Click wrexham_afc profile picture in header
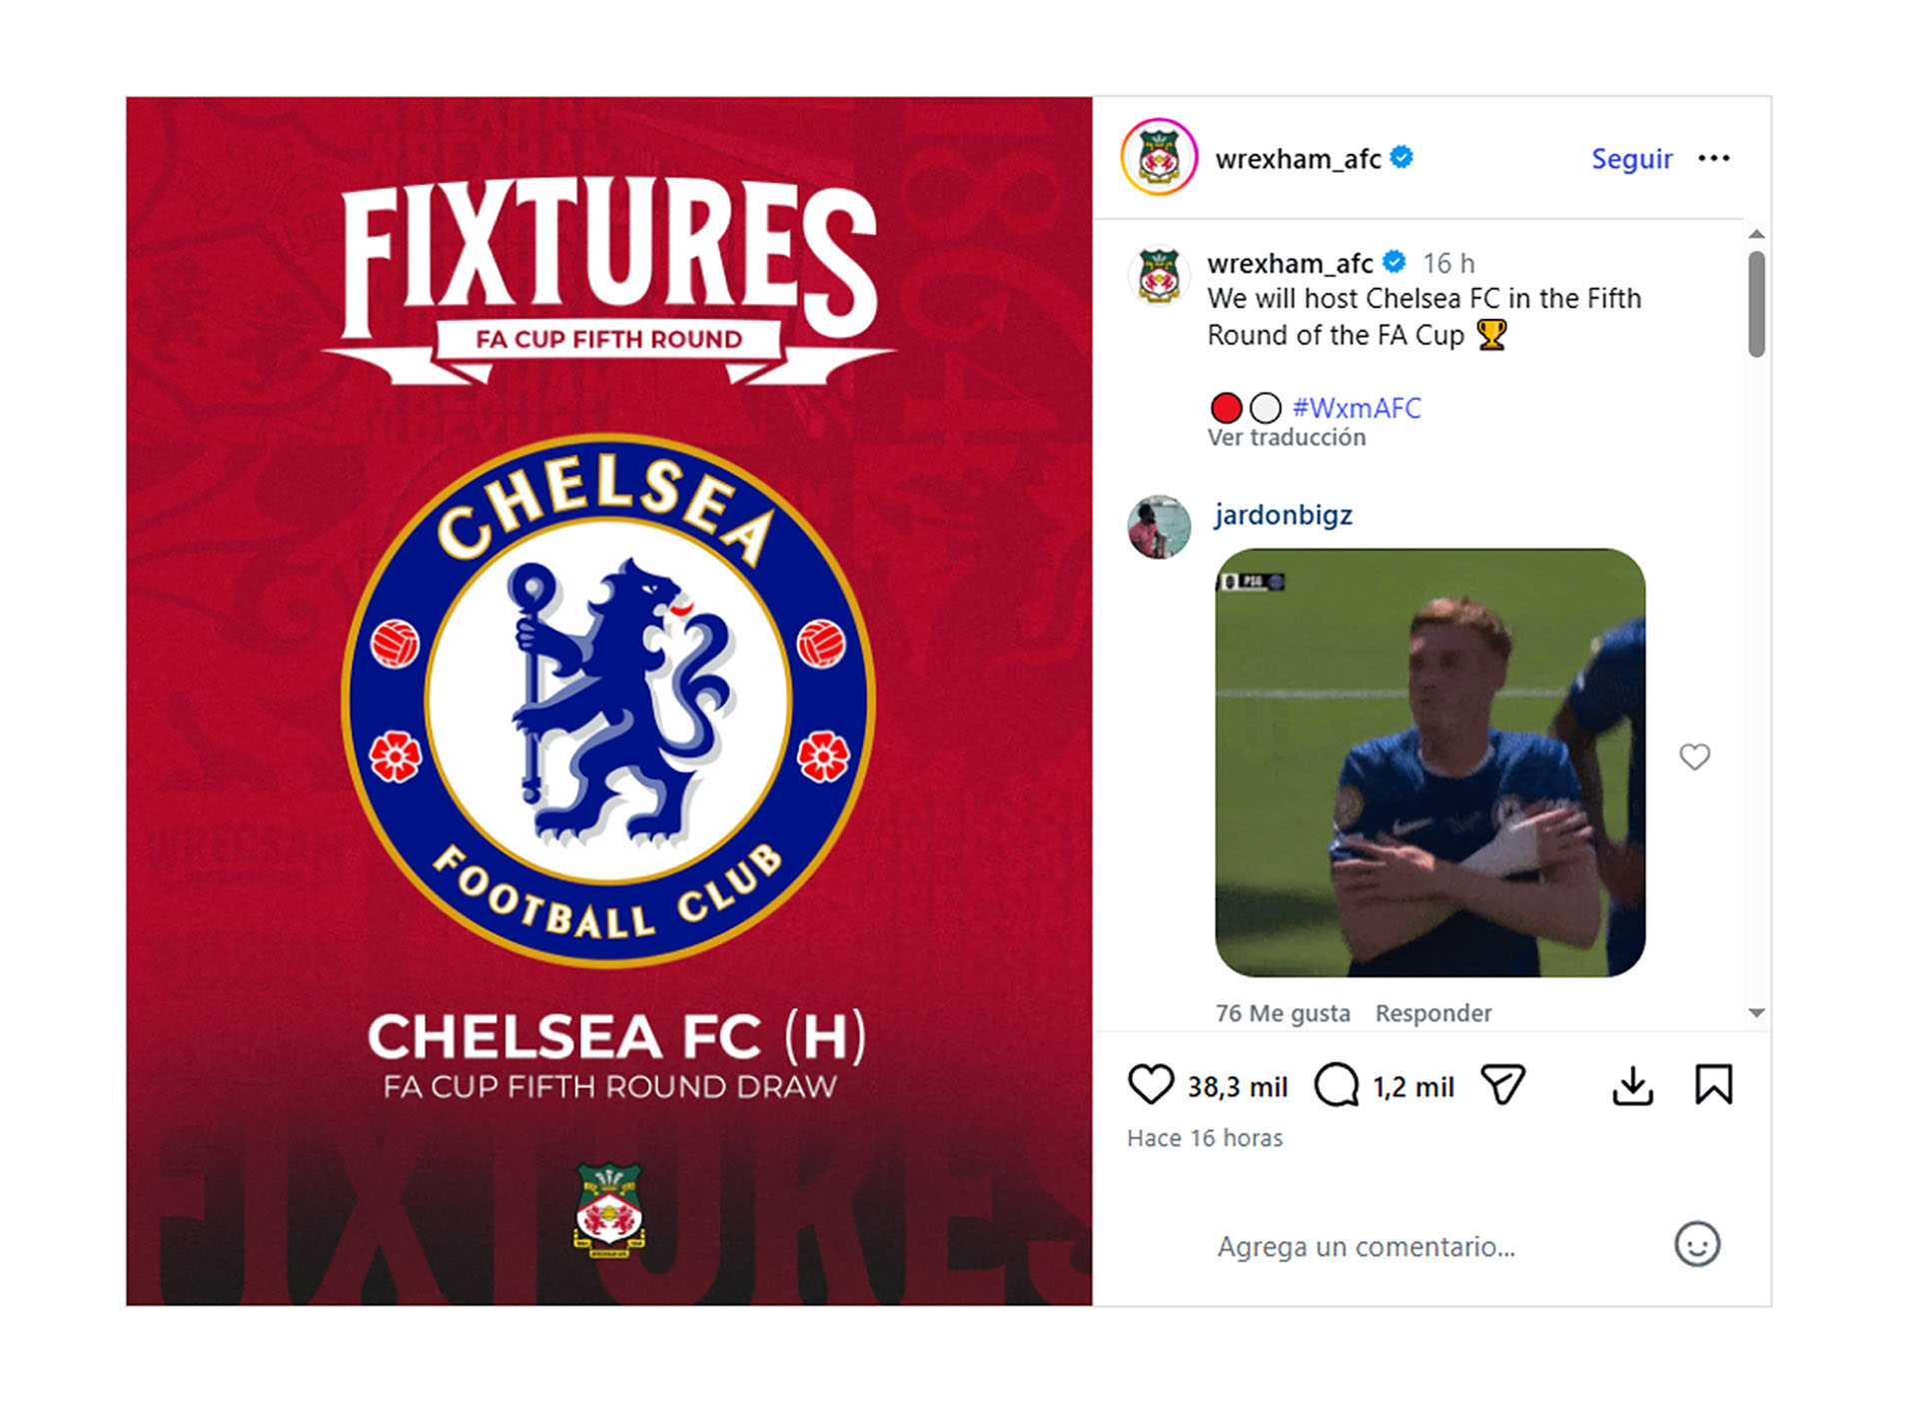1918x1412 pixels. pyautogui.click(x=1159, y=158)
